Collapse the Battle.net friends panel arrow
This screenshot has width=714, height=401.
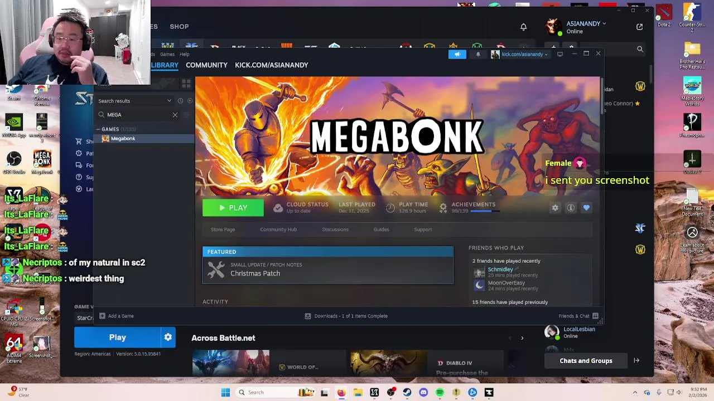[636, 360]
